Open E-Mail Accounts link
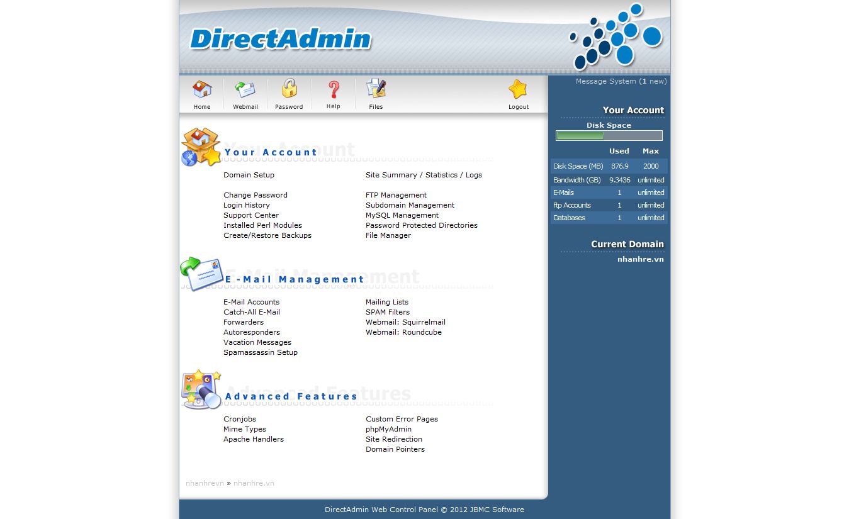This screenshot has width=849, height=519. [x=251, y=302]
